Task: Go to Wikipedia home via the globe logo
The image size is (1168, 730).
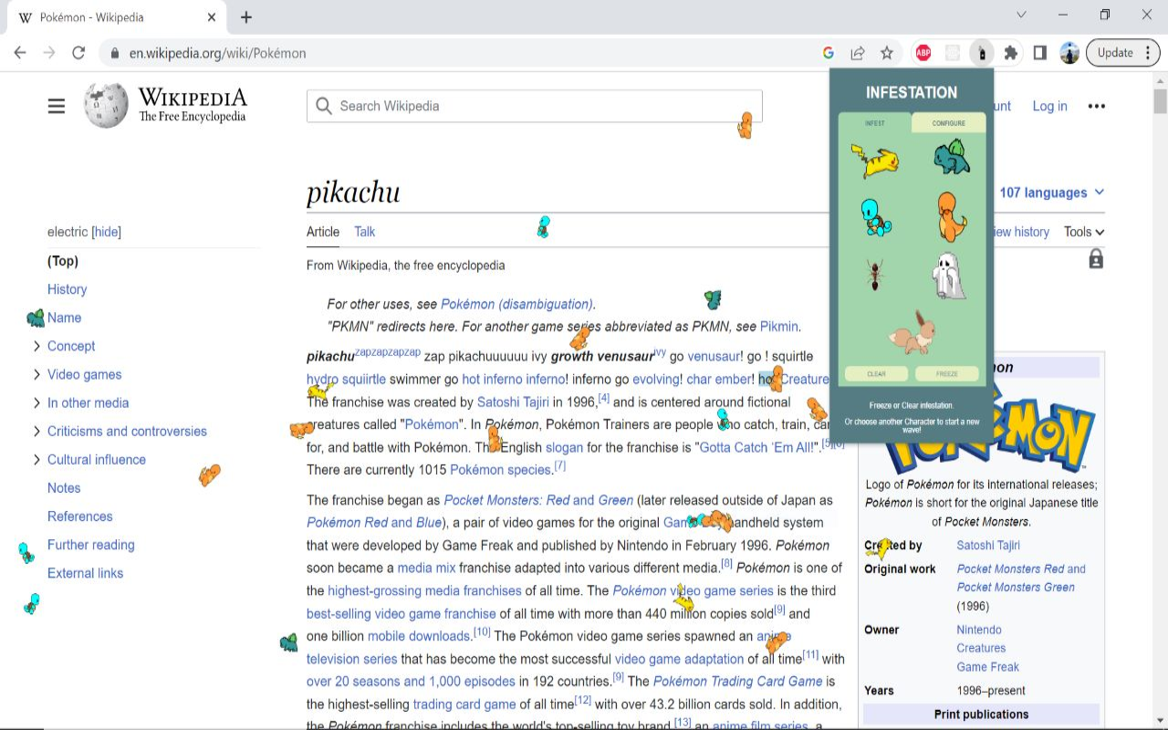Action: [106, 106]
